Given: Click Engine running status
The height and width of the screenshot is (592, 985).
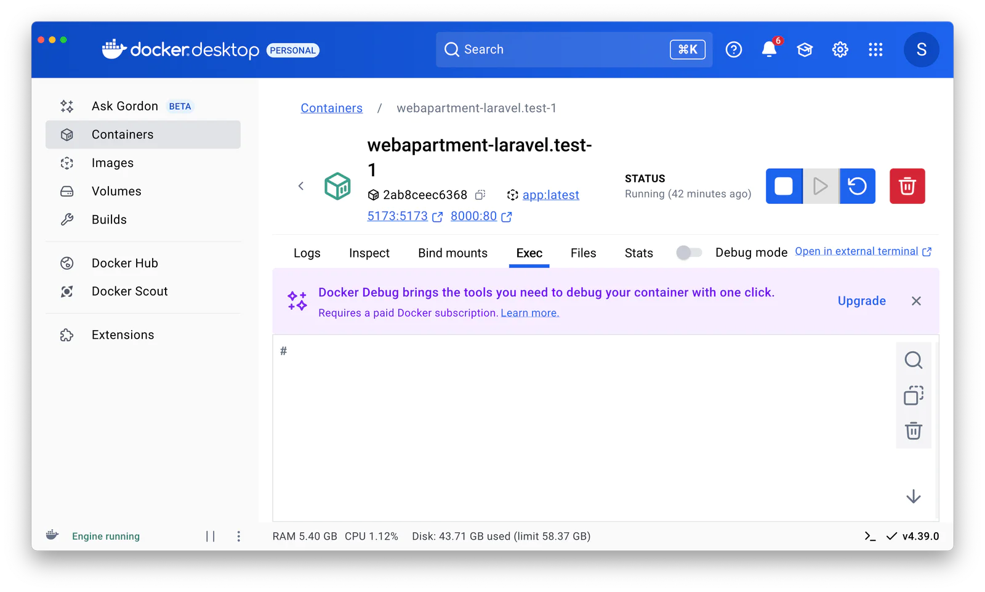Looking at the screenshot, I should 106,537.
